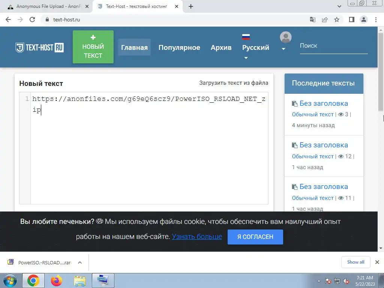The image size is (384, 288).
Task: Close the Anonymous File Upload tab
Action: coord(87,7)
